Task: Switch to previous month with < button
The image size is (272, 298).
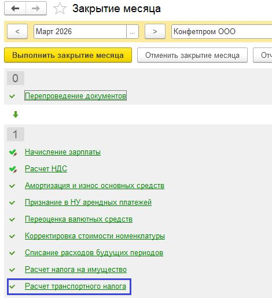Action: pyautogui.click(x=17, y=31)
